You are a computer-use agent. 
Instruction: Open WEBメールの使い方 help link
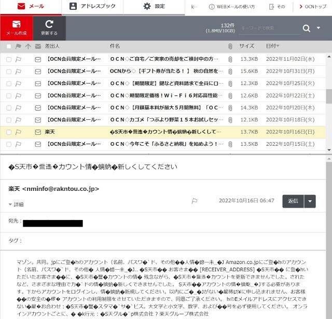[x=232, y=7]
